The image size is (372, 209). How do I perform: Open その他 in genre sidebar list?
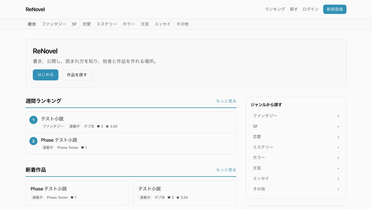pos(296,189)
